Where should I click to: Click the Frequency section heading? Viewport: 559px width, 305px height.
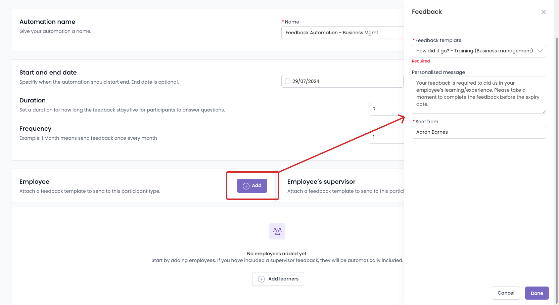(x=35, y=129)
